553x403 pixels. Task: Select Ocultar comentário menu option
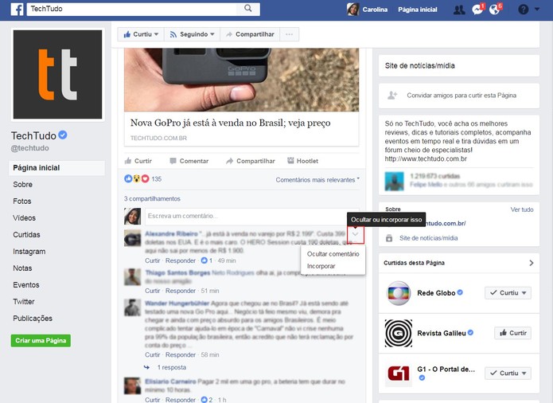click(333, 254)
